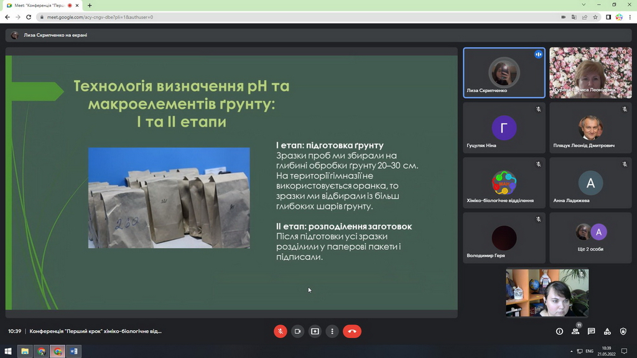Open the meeting details info icon
637x358 pixels.
pyautogui.click(x=559, y=331)
